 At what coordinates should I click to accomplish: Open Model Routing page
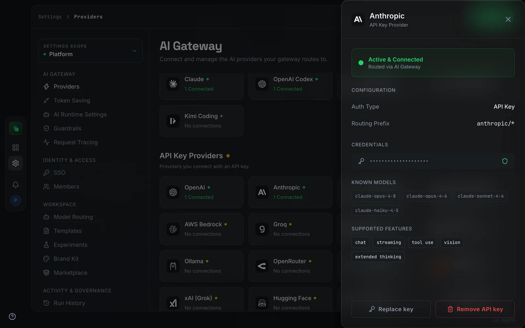point(73,217)
